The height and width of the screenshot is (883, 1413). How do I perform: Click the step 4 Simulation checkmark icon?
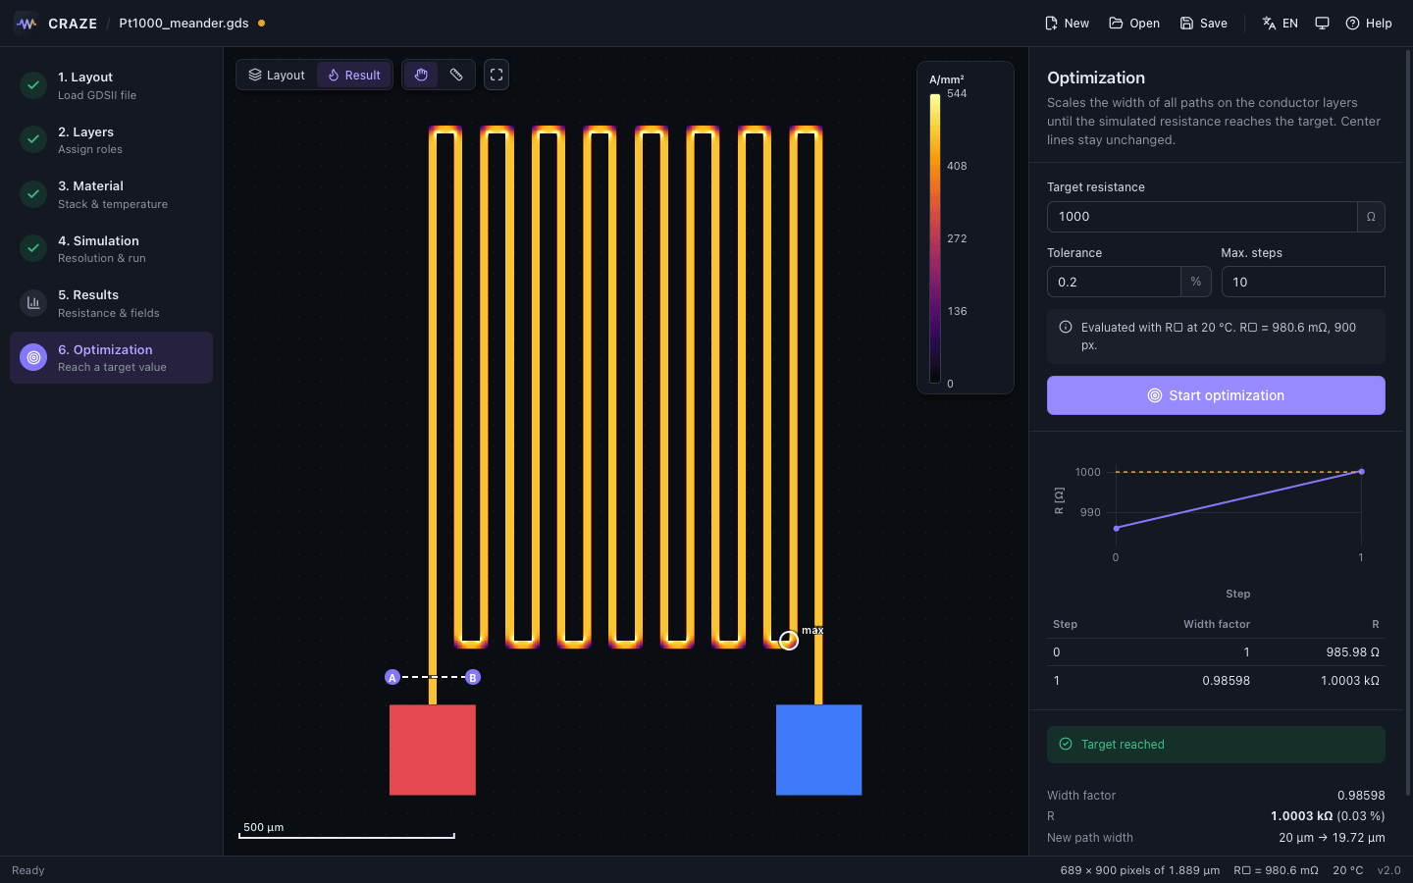33,248
